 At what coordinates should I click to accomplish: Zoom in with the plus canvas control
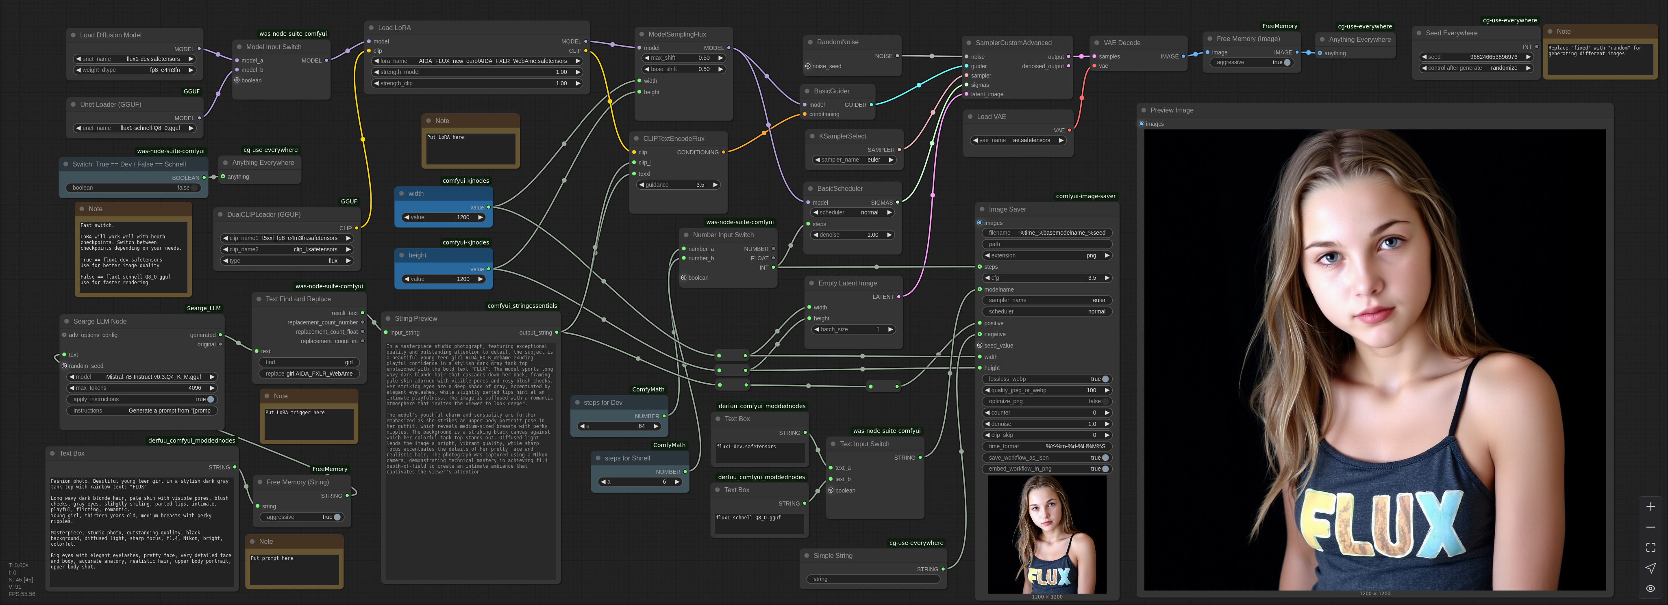[x=1650, y=507]
